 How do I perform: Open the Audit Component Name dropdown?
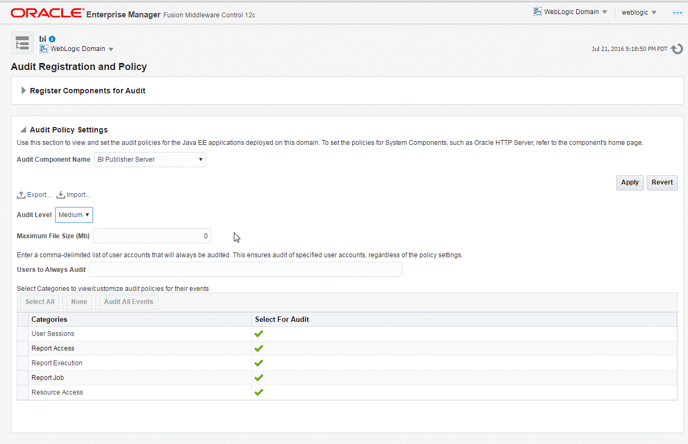point(150,160)
